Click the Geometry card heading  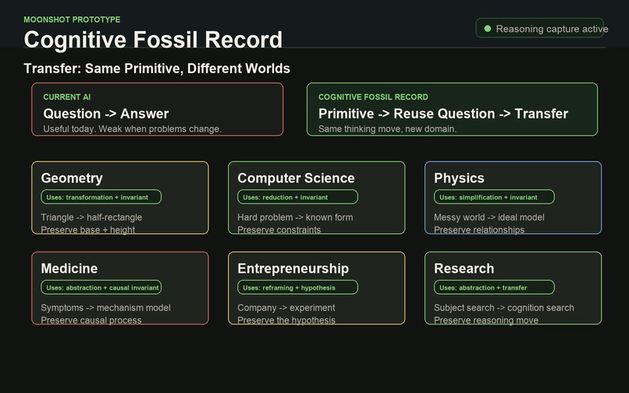point(72,178)
